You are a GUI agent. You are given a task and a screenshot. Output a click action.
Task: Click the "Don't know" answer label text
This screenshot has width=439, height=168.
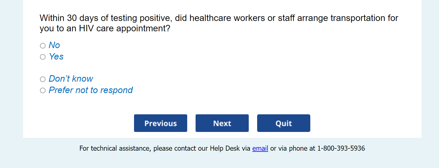click(x=71, y=79)
